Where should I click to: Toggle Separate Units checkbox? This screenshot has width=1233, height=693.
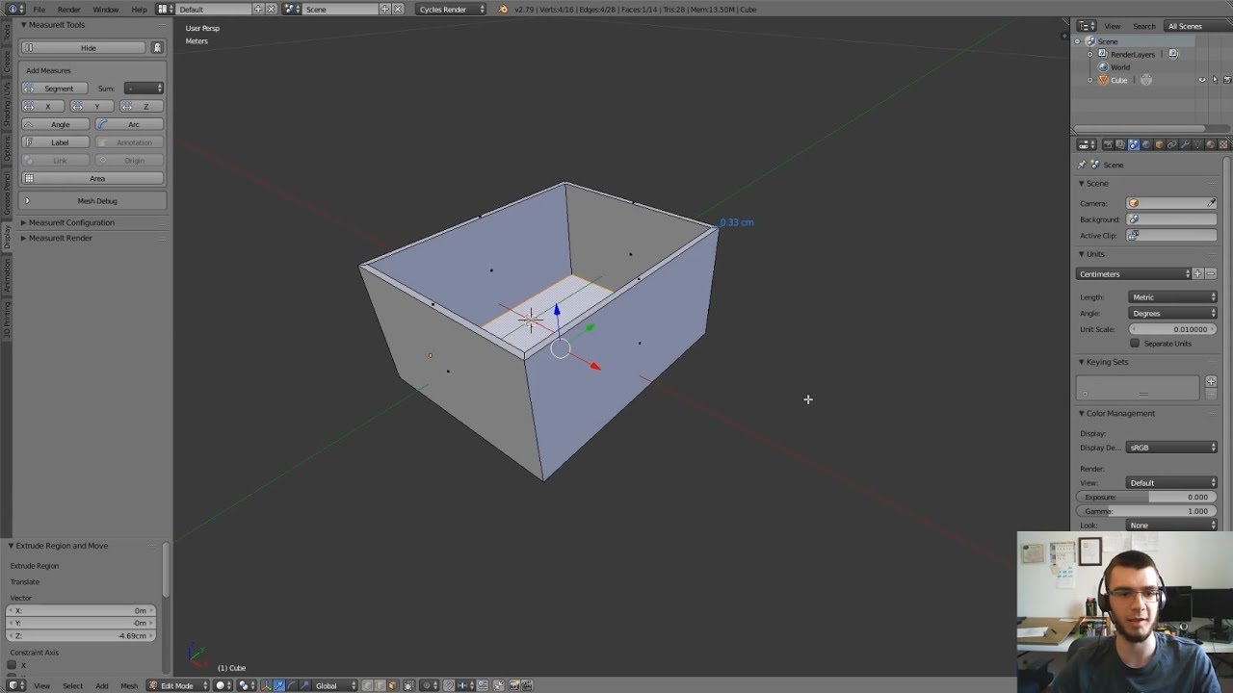(x=1135, y=344)
